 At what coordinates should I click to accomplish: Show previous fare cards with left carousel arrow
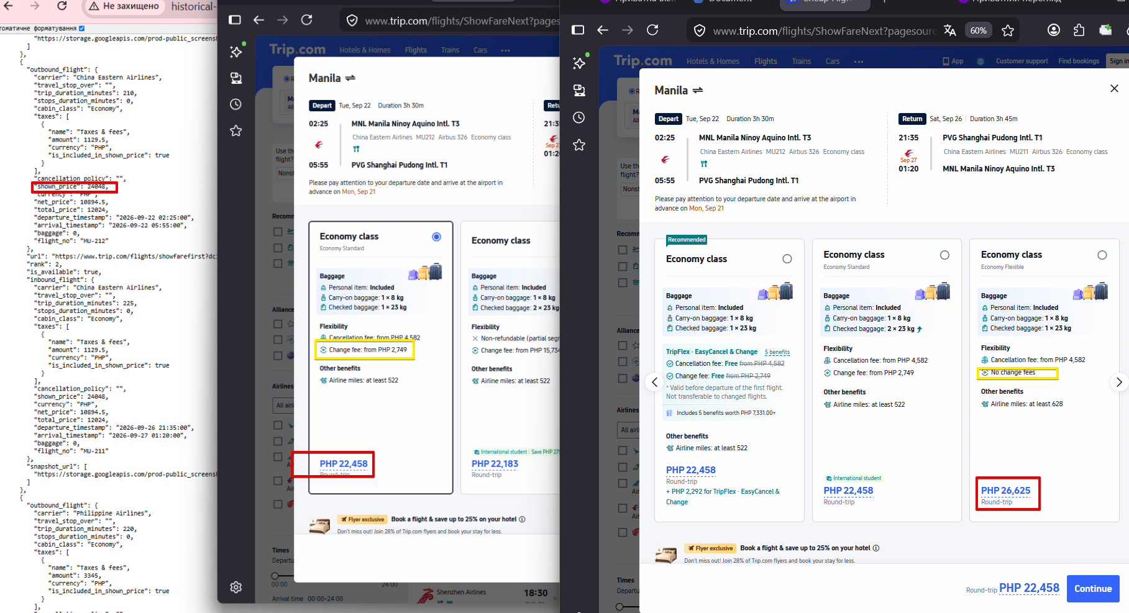(654, 382)
